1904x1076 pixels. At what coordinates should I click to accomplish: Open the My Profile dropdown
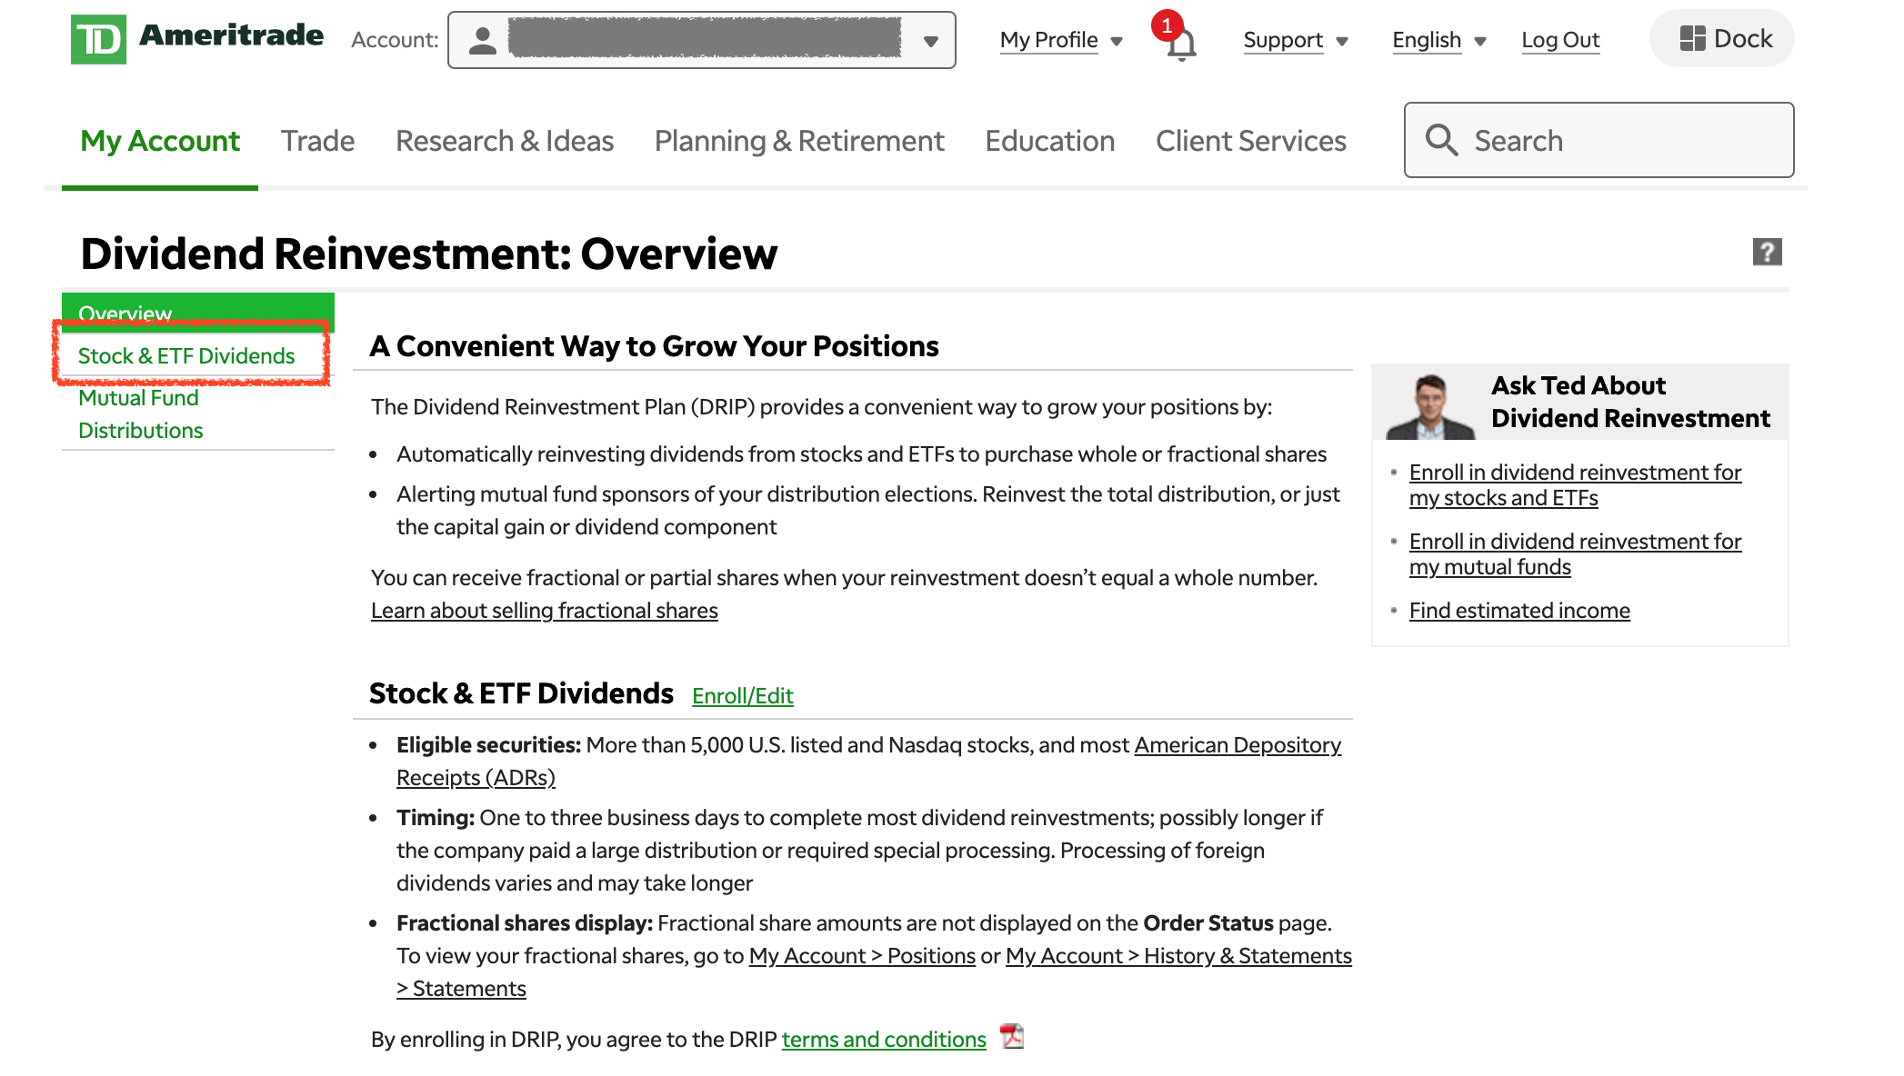pos(1061,40)
